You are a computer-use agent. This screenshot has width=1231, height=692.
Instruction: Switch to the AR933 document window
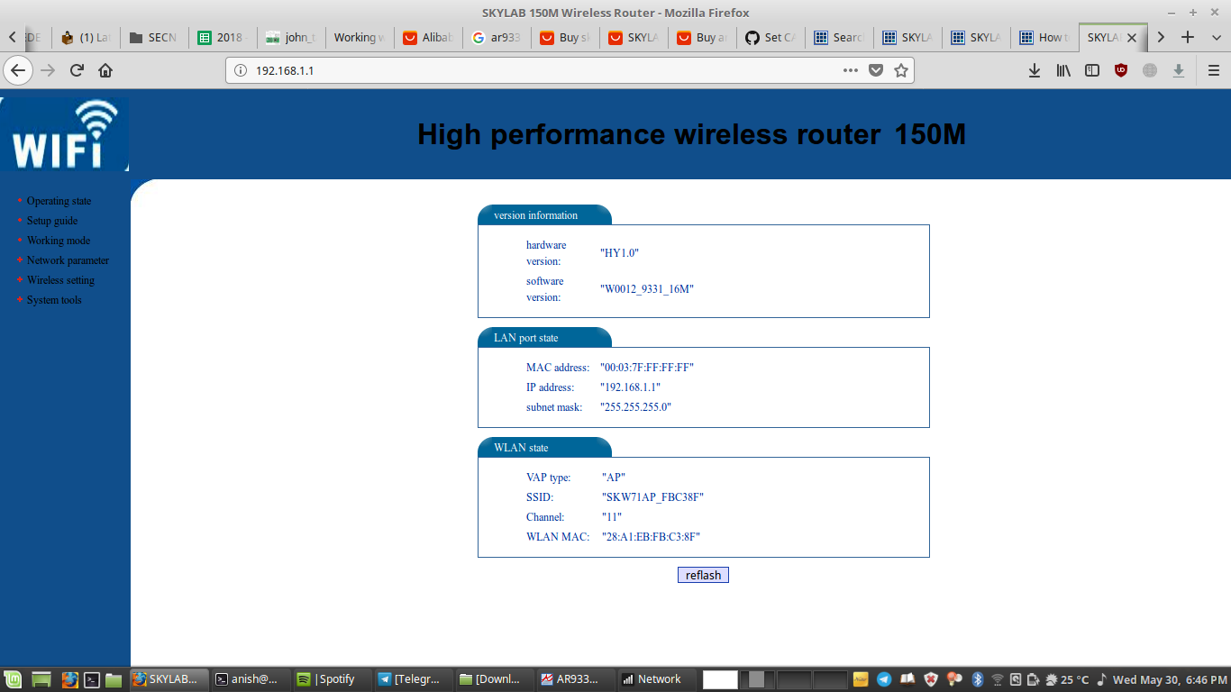(576, 679)
